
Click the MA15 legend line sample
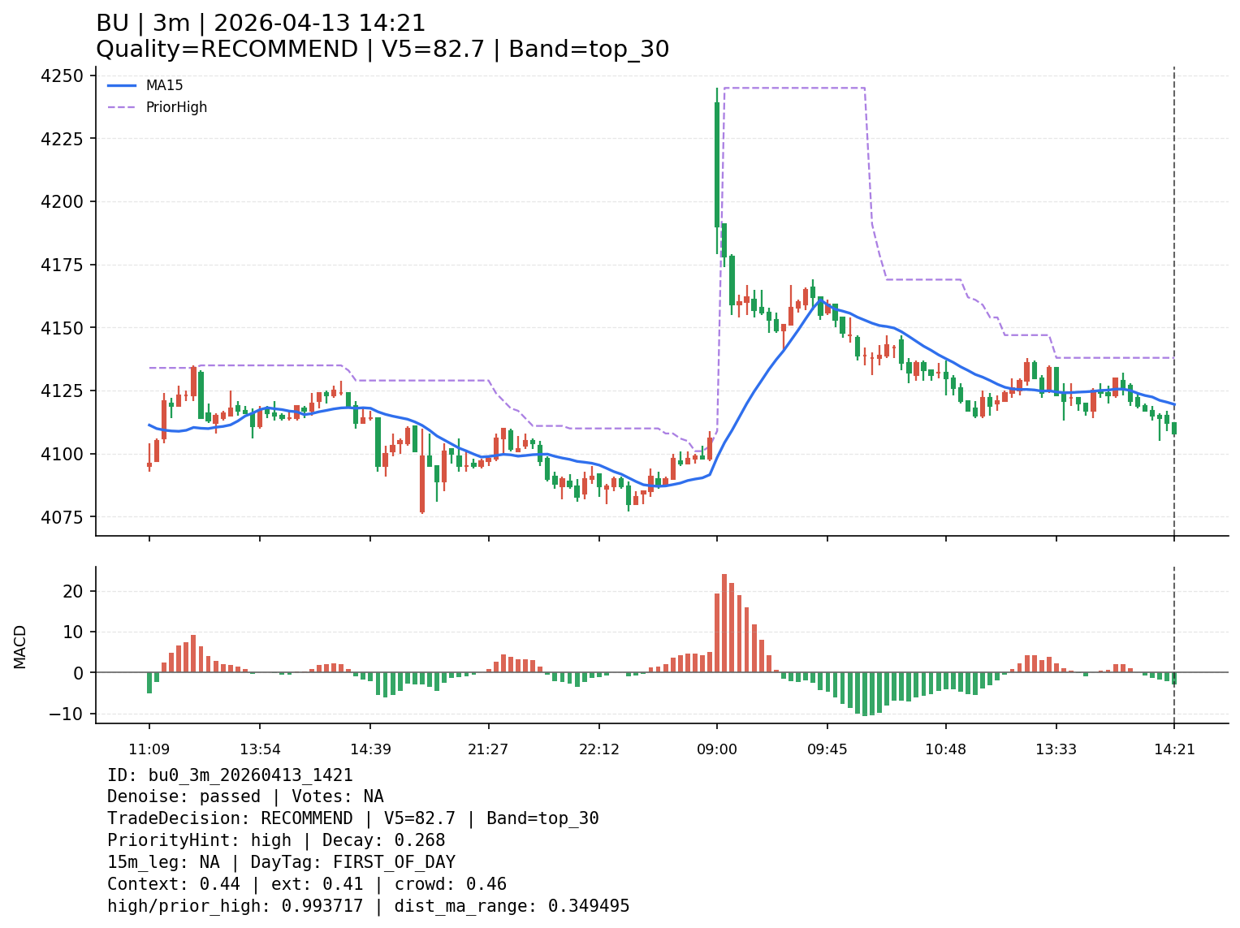[122, 85]
